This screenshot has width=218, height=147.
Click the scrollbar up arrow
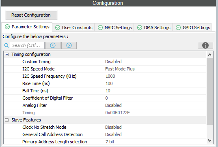209,55
